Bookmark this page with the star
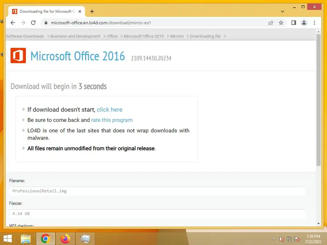Screen dimensions: 327x245 point(281,23)
